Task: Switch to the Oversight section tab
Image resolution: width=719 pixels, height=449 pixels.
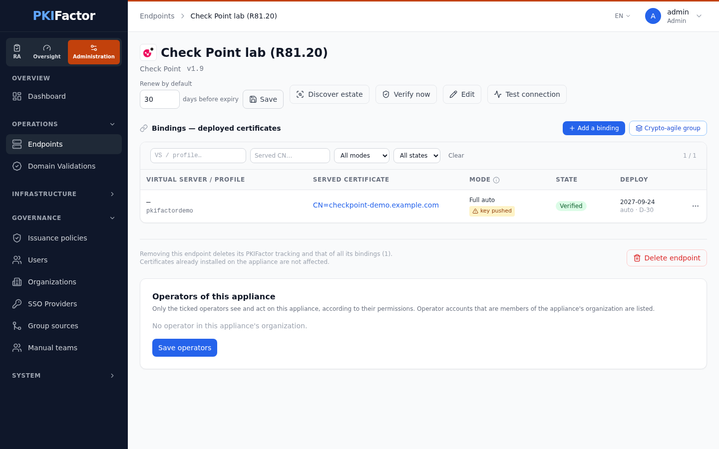Action: pyautogui.click(x=47, y=52)
